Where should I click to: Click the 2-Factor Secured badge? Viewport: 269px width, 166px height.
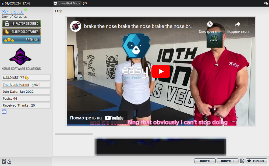point(22,23)
